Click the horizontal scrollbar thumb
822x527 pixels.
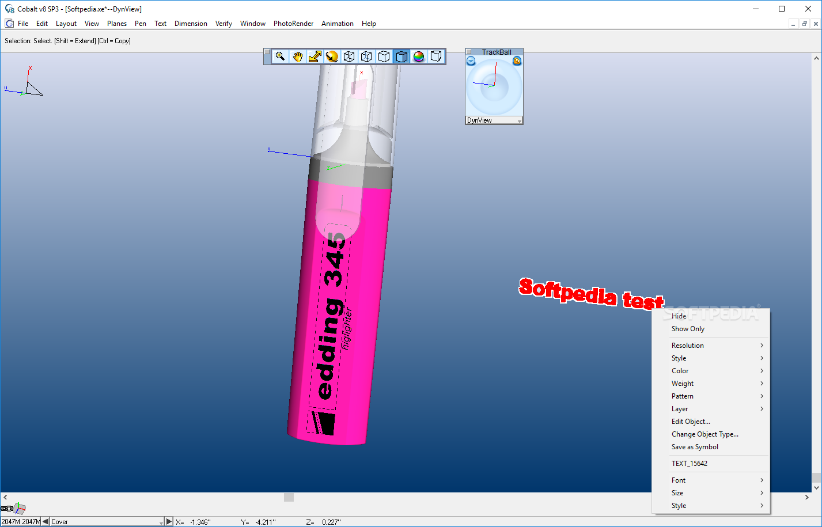[x=289, y=497]
